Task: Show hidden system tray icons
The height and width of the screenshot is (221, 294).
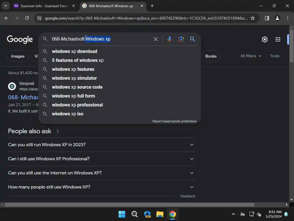Action: [x=233, y=214]
